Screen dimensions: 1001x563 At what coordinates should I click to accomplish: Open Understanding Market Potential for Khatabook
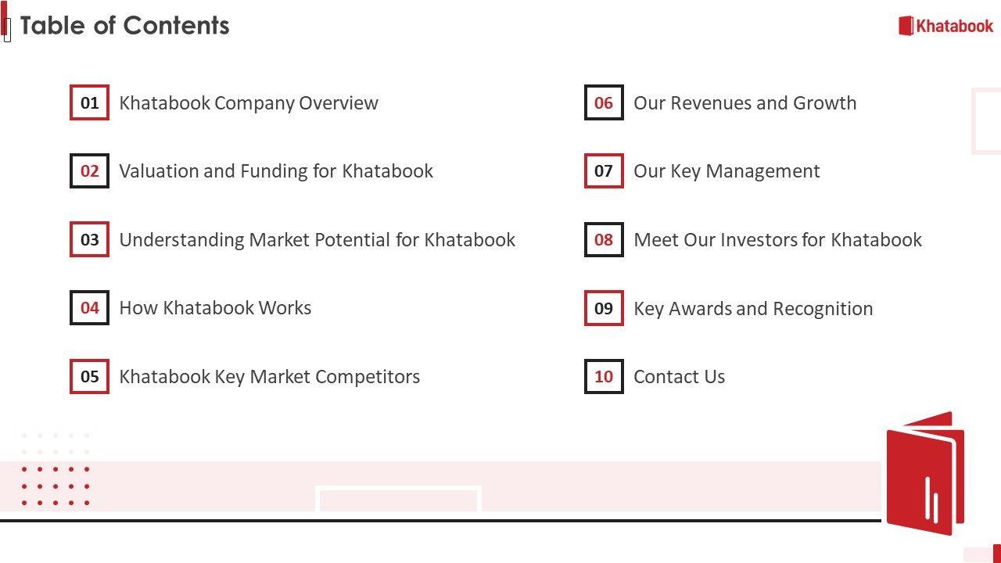317,239
